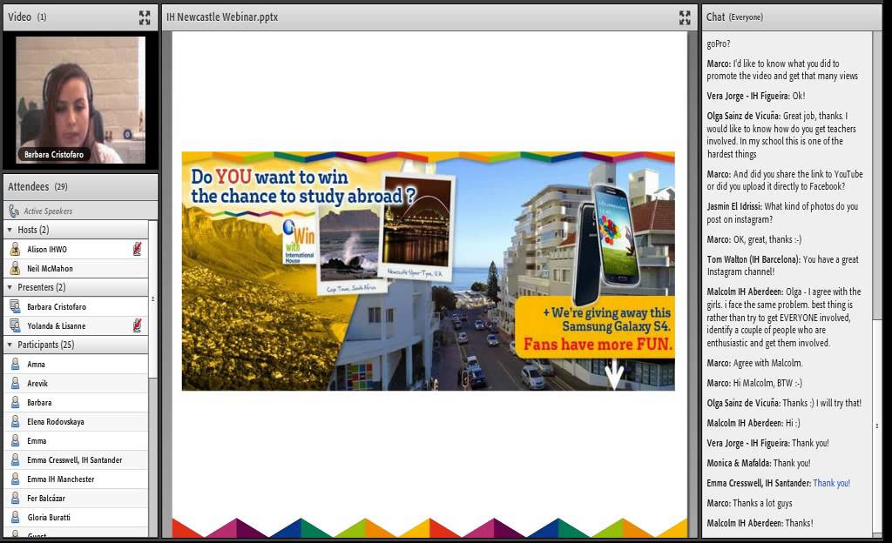Image resolution: width=892 pixels, height=543 pixels.
Task: Click participant icon next to Emma
Action: tap(16, 441)
